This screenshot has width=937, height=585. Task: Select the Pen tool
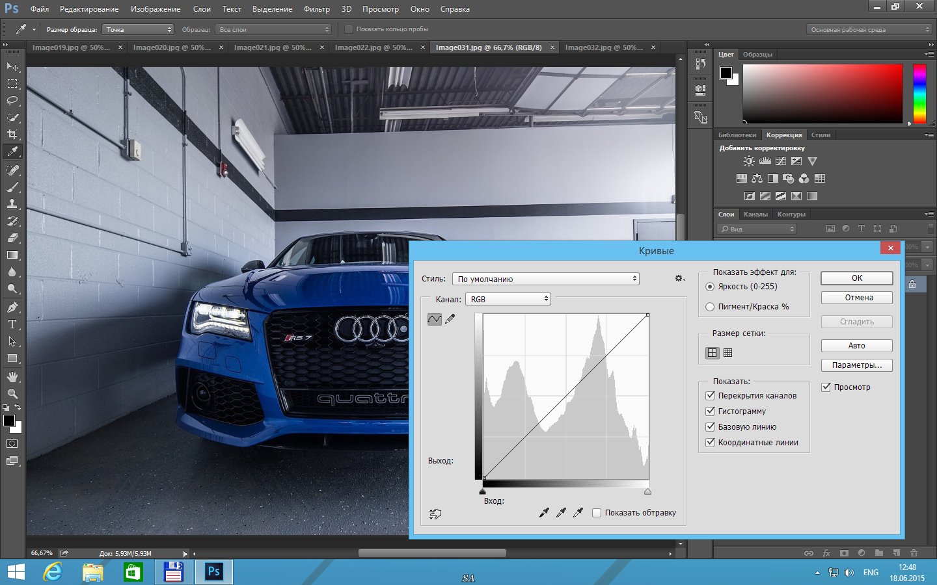pos(12,307)
